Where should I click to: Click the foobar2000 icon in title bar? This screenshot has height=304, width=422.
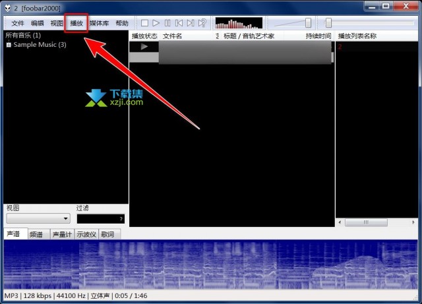pyautogui.click(x=7, y=8)
